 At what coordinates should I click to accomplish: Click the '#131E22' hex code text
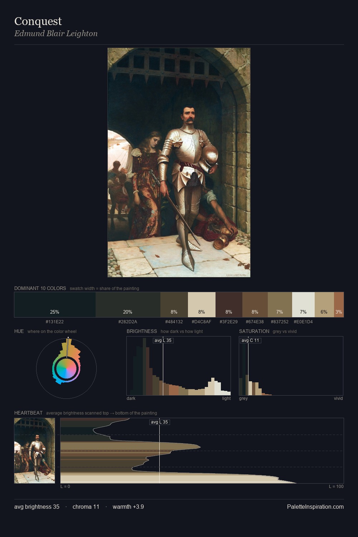(x=55, y=322)
